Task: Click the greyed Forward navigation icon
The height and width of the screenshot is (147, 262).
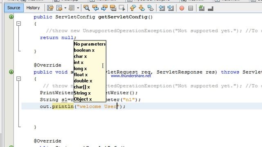Action: point(72,8)
